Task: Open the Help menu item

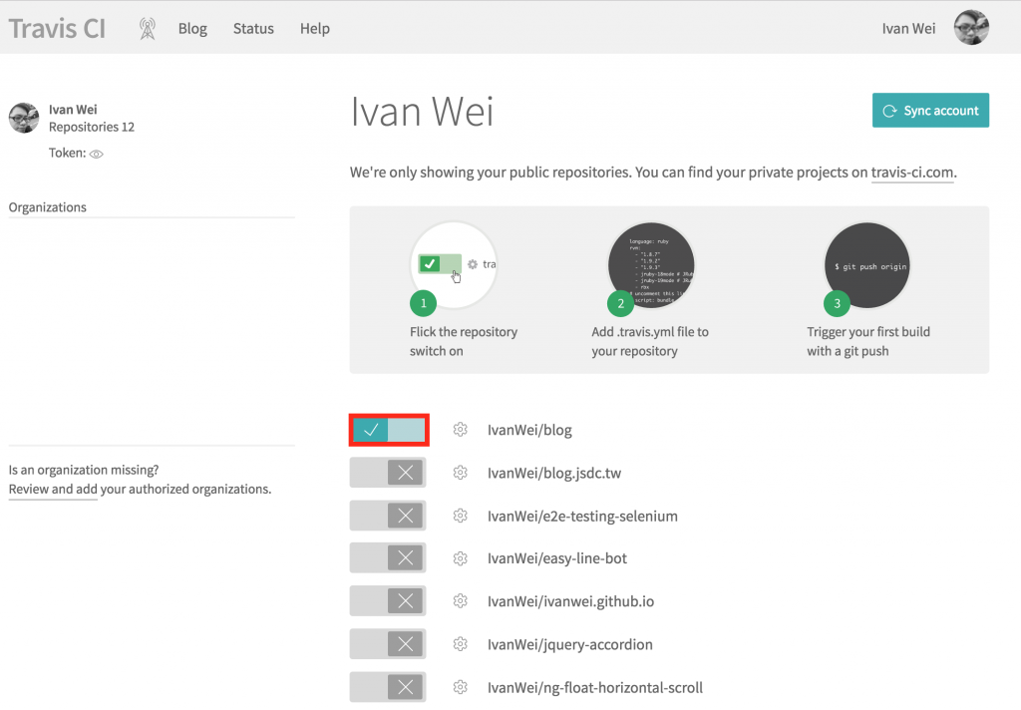Action: 314,29
